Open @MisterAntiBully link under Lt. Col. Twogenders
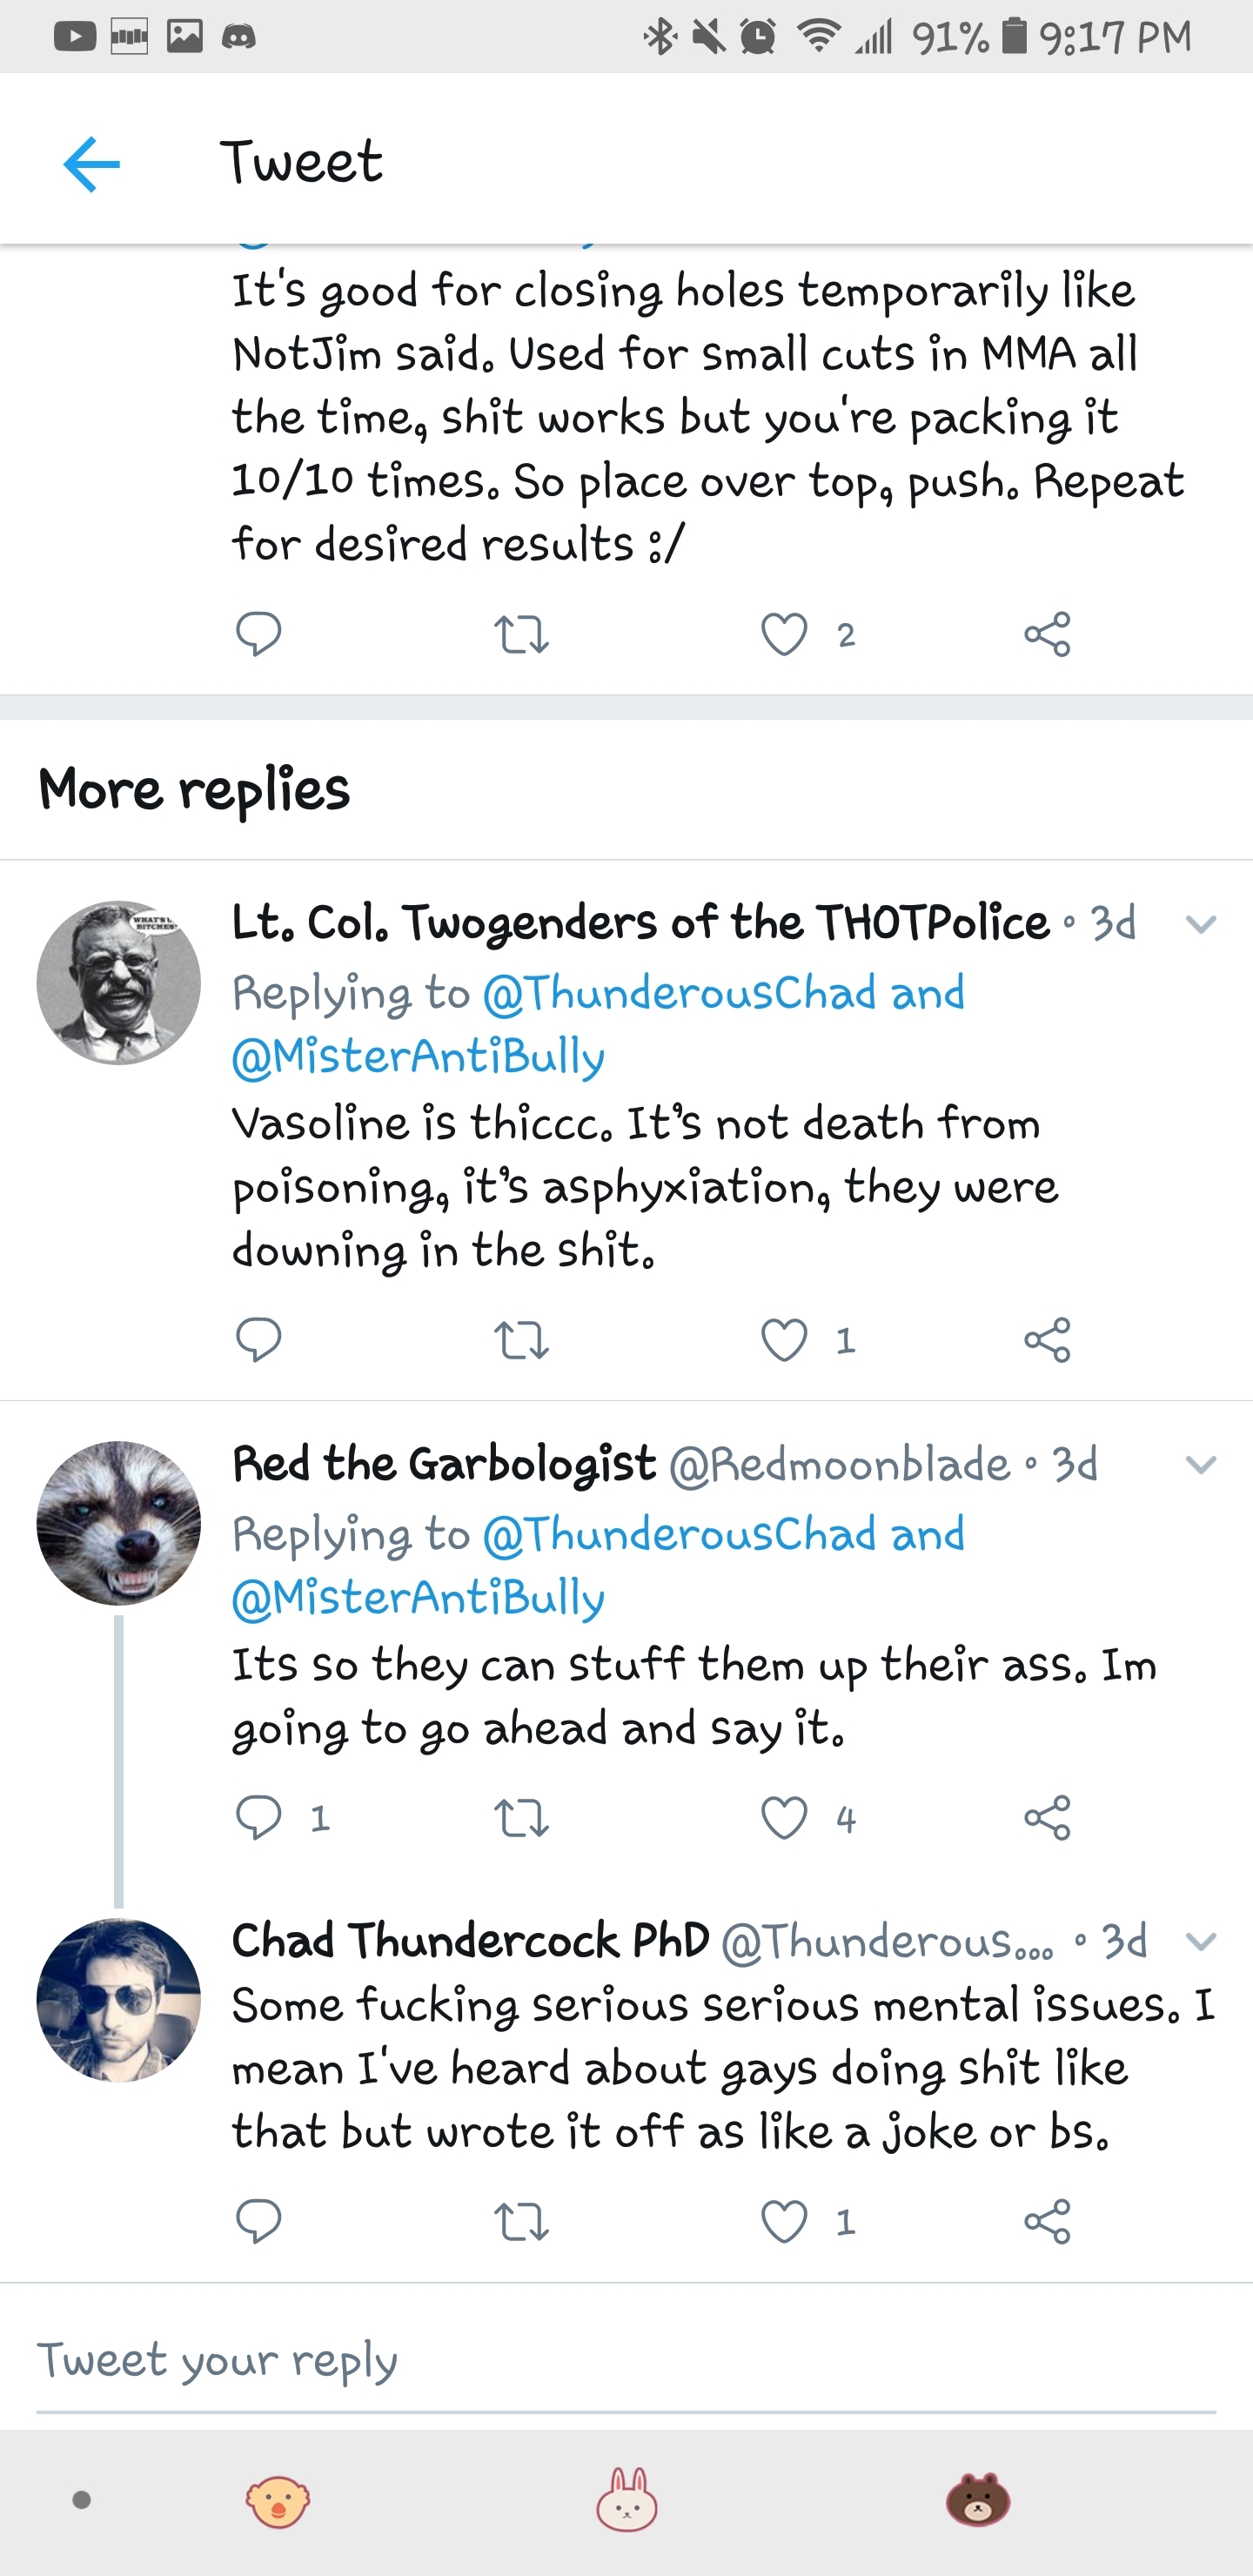The image size is (1253, 2576). click(418, 1057)
